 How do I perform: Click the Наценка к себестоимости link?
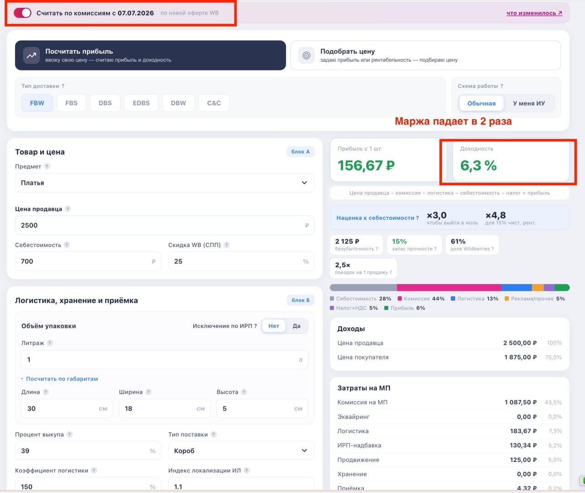tap(378, 218)
